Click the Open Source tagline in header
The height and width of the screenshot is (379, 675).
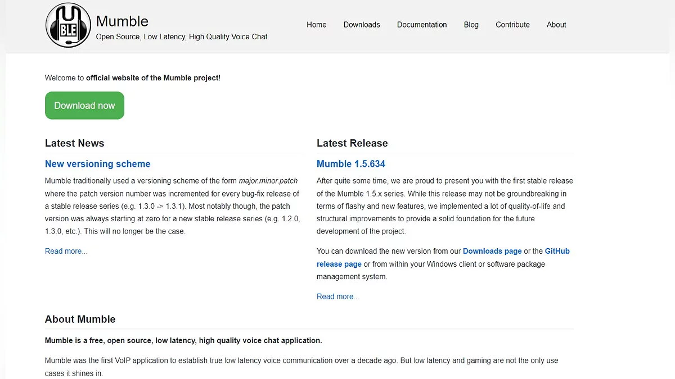[182, 36]
